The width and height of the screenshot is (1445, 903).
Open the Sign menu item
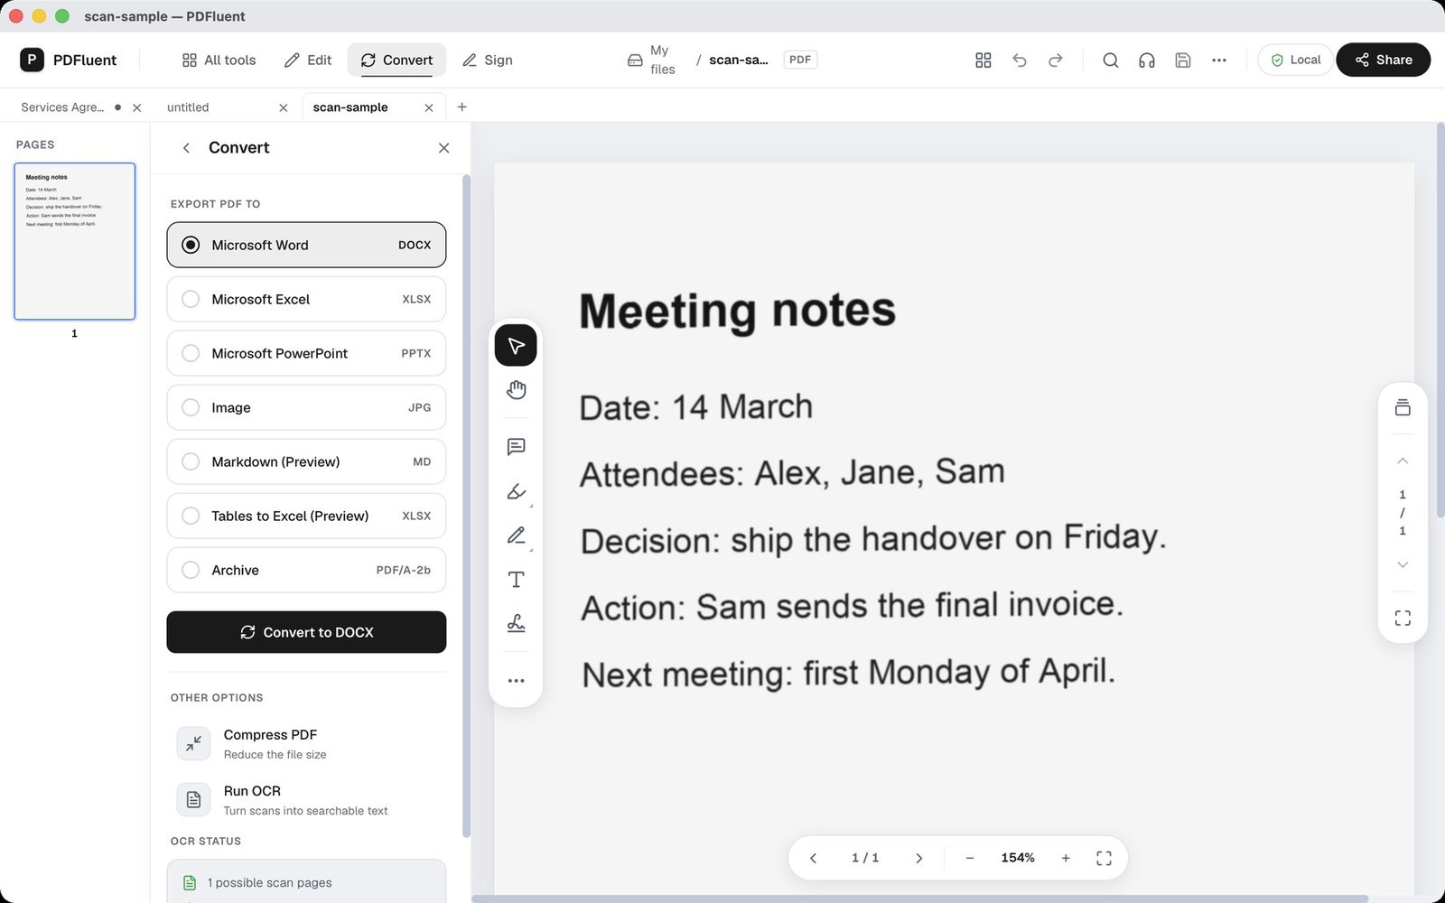point(488,60)
